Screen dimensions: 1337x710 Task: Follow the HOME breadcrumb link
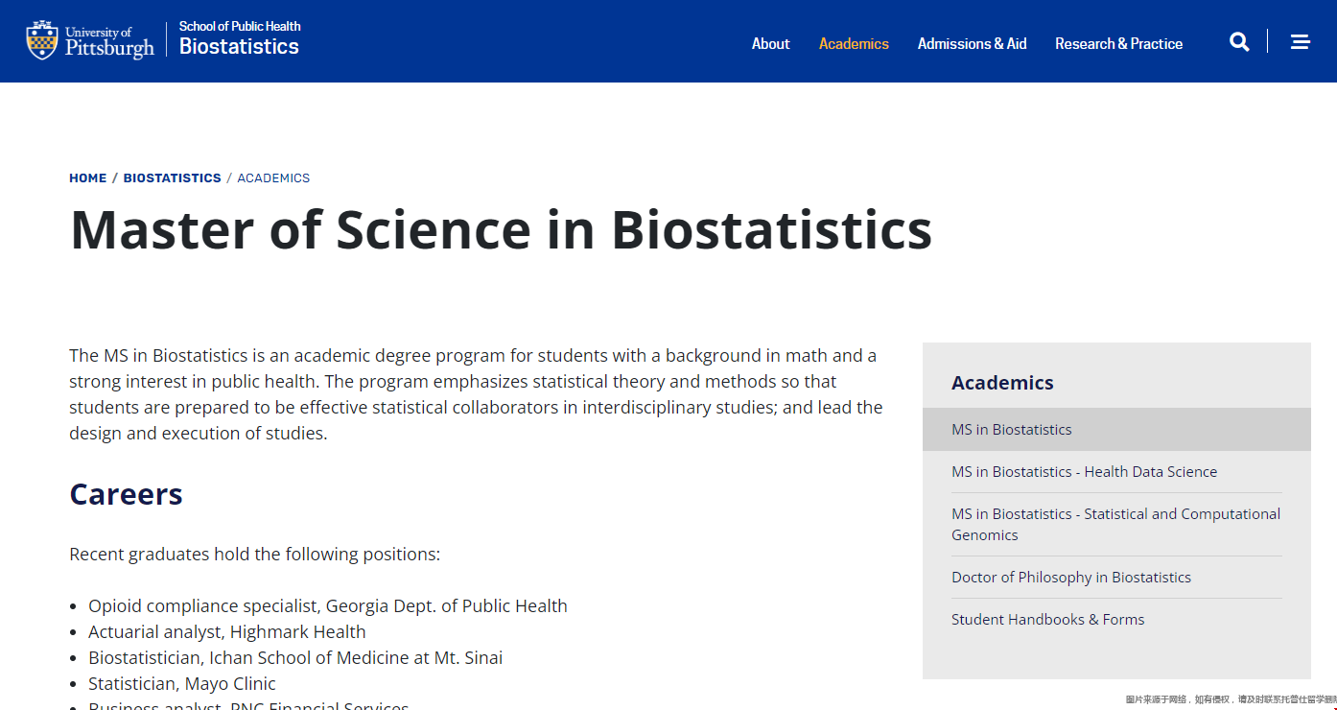(87, 178)
